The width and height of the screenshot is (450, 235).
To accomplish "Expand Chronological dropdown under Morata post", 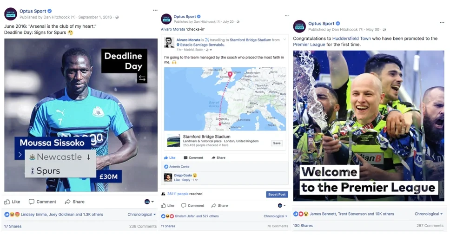I will pyautogui.click(x=276, y=216).
